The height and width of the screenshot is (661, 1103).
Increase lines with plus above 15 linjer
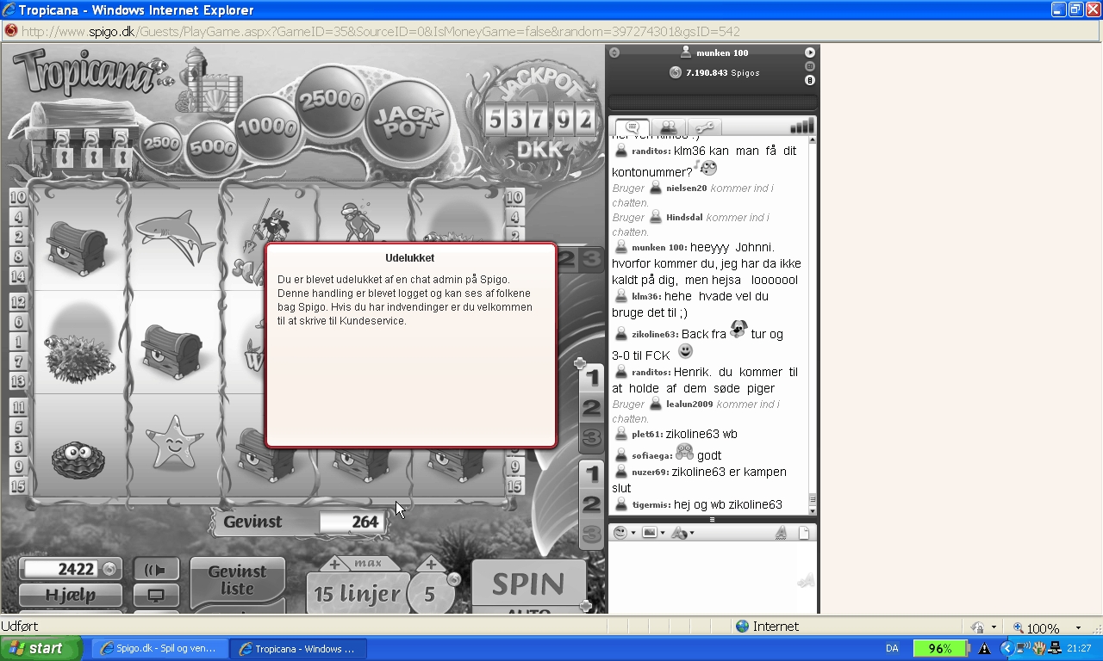point(334,565)
